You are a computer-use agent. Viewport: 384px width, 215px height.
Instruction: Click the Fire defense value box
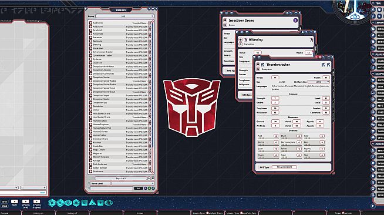coord(322,142)
